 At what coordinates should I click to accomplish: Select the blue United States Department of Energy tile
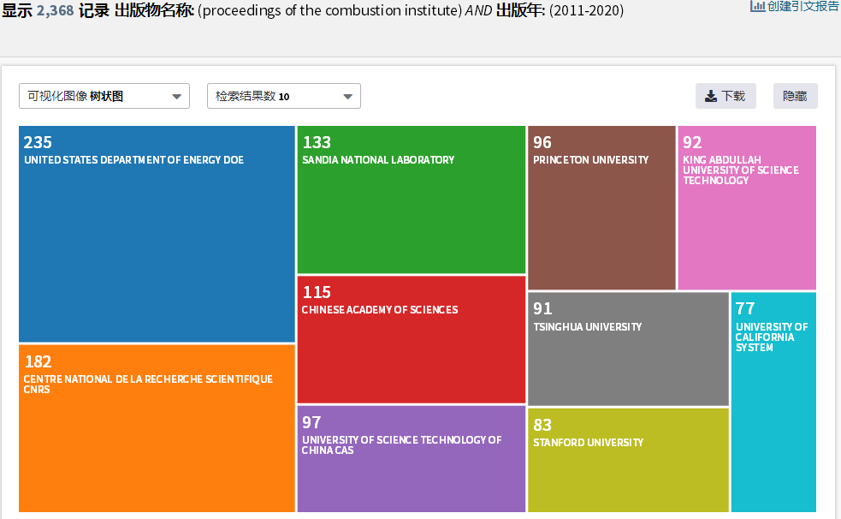[157, 234]
